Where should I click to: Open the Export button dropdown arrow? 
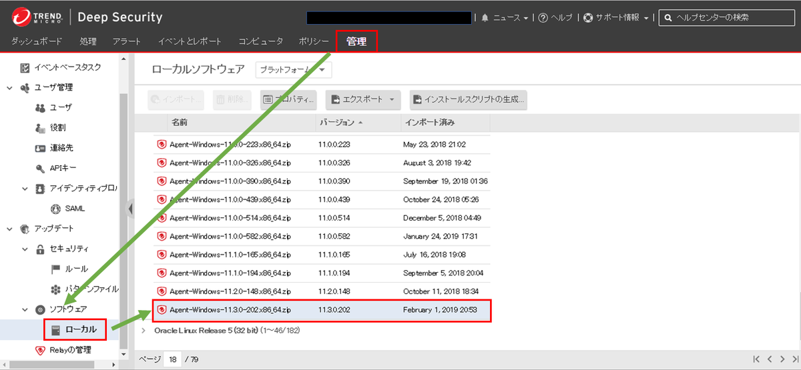[x=391, y=99]
